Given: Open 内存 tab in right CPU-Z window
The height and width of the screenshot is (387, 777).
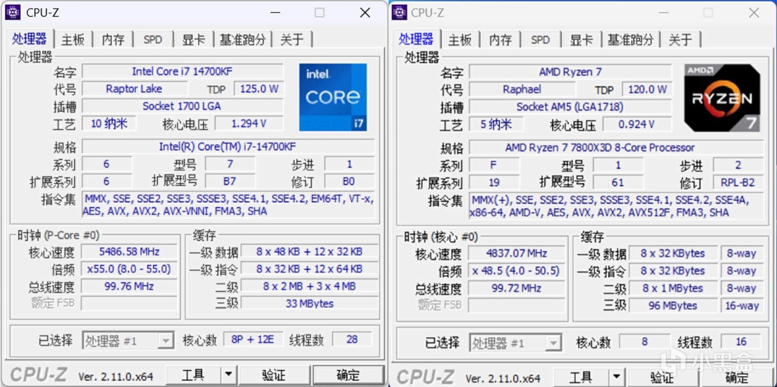Looking at the screenshot, I should click(x=500, y=40).
